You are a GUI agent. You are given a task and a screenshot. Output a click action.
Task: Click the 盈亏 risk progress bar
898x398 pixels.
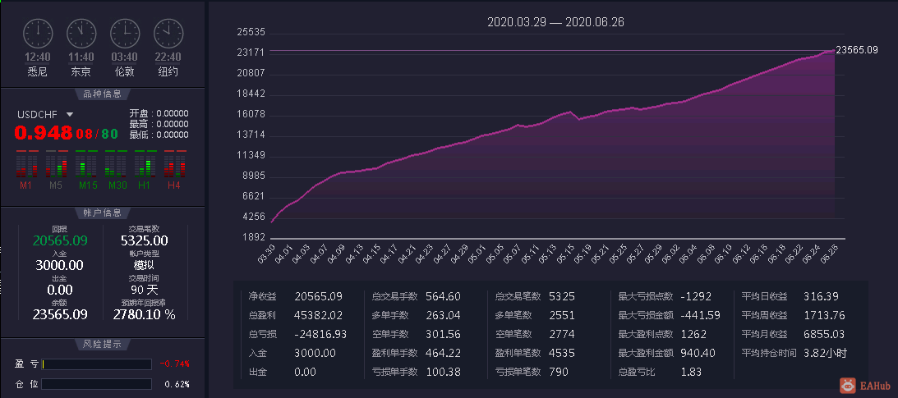96,364
